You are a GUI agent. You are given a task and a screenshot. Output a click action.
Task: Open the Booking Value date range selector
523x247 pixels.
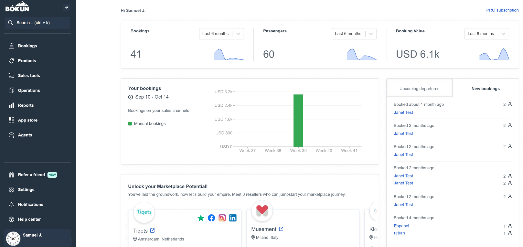click(x=486, y=34)
